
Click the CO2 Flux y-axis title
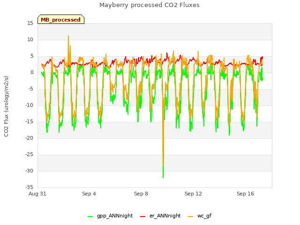6,106
